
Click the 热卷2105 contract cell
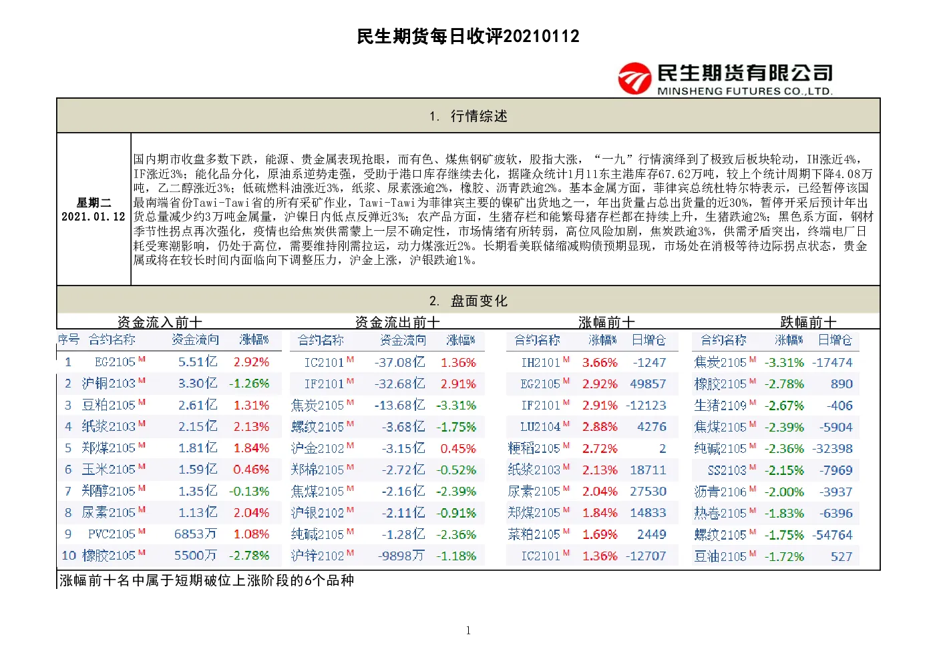click(721, 513)
